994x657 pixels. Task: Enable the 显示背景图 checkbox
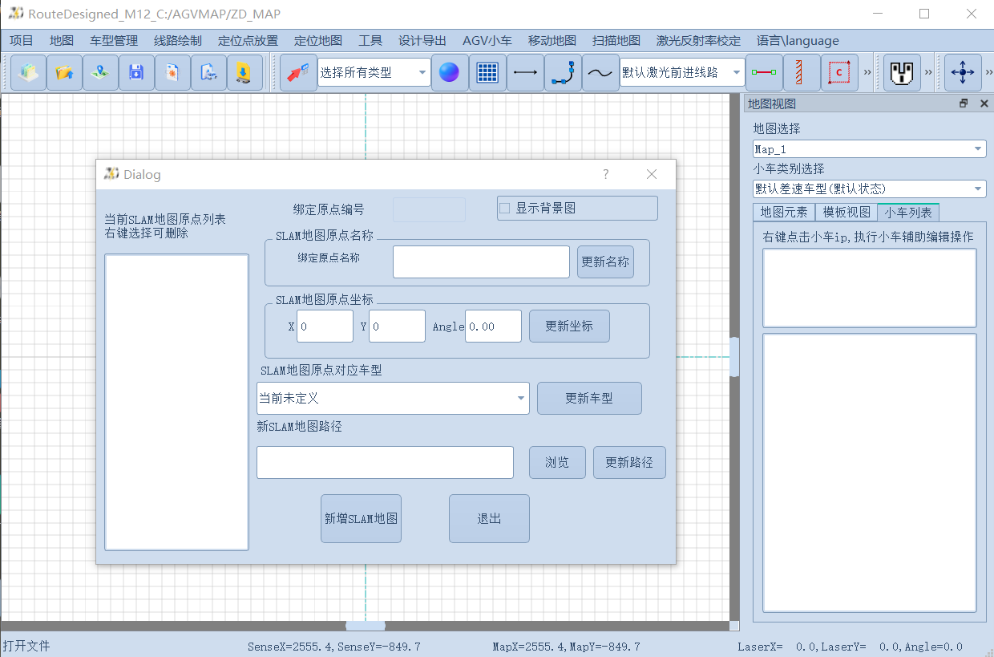(505, 208)
